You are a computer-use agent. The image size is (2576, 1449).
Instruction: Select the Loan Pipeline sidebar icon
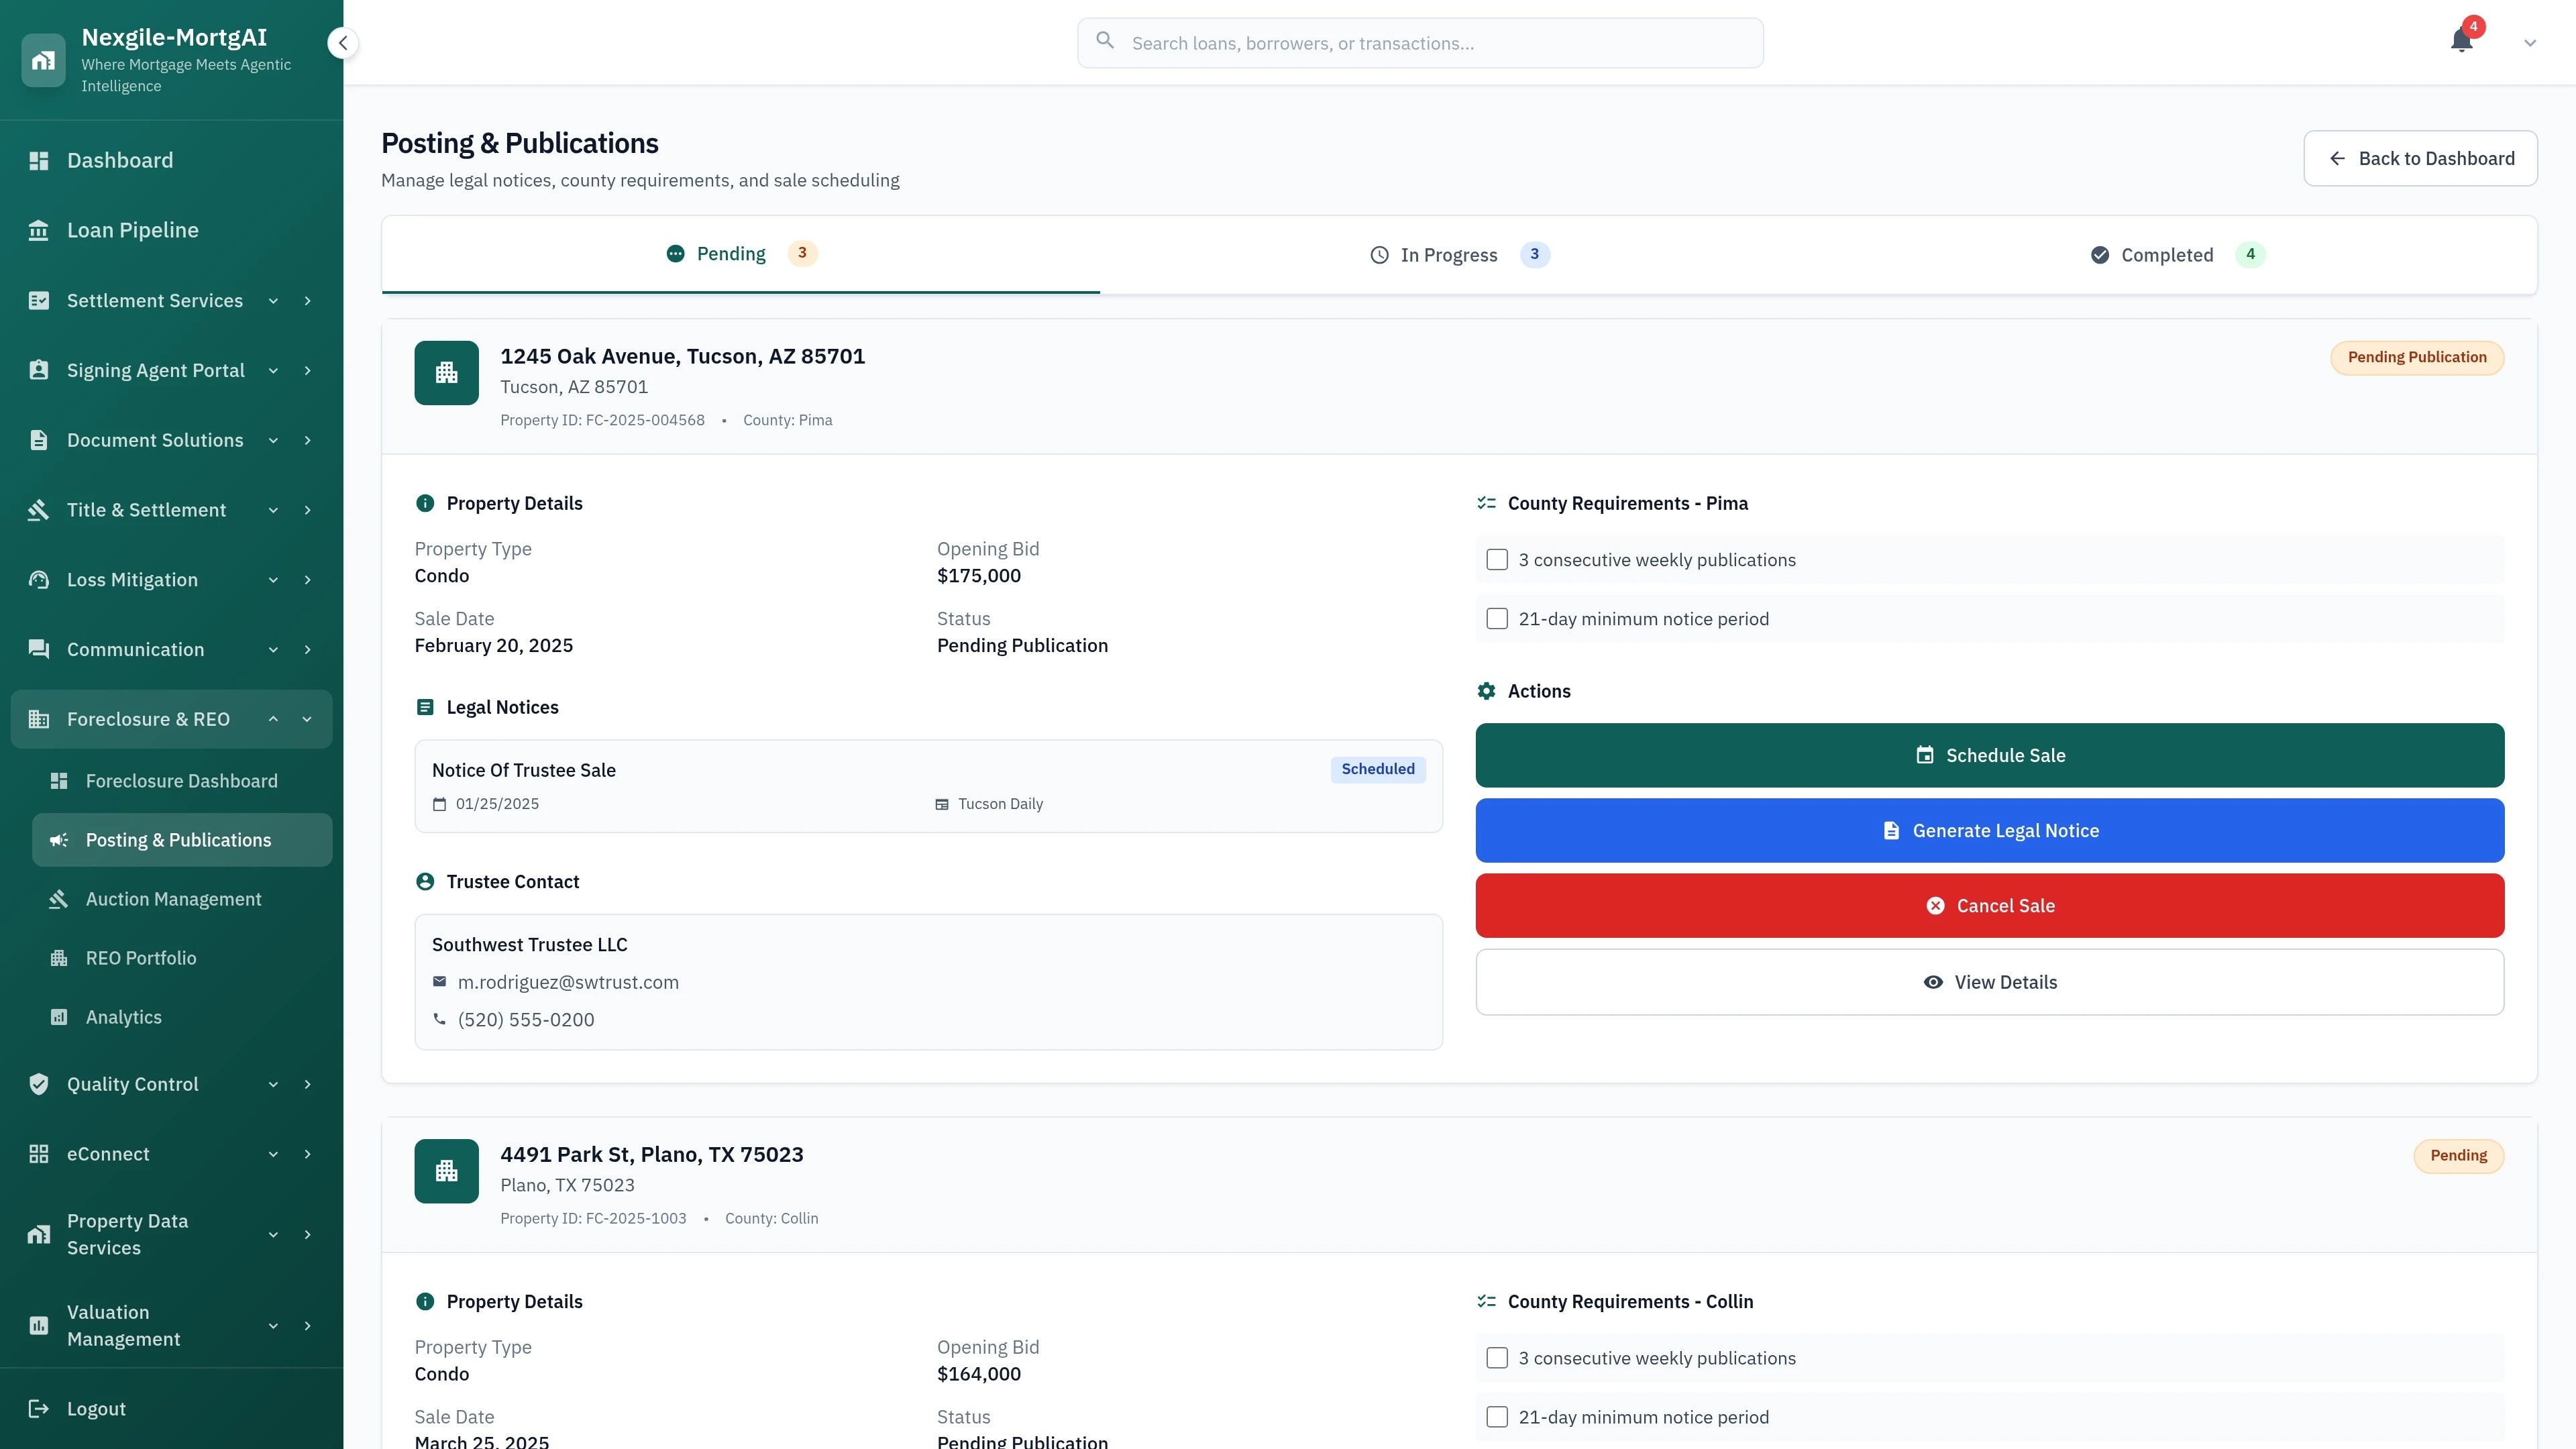[x=39, y=229]
